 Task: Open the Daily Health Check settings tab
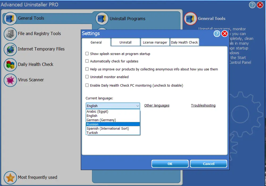(x=184, y=42)
